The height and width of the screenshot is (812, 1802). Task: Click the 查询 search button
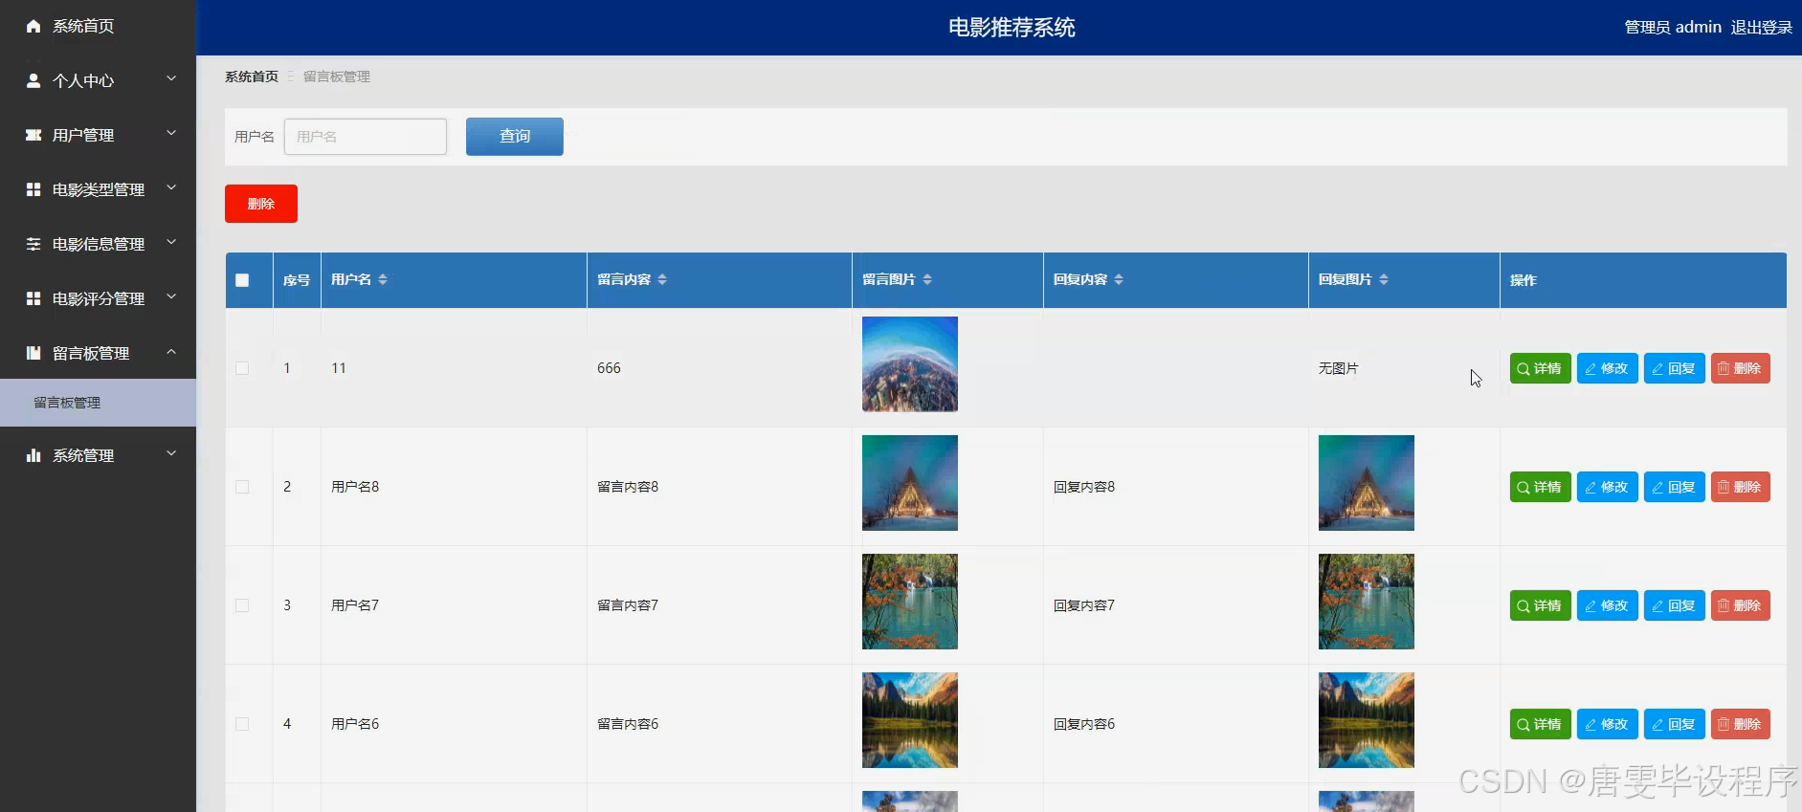click(x=515, y=137)
